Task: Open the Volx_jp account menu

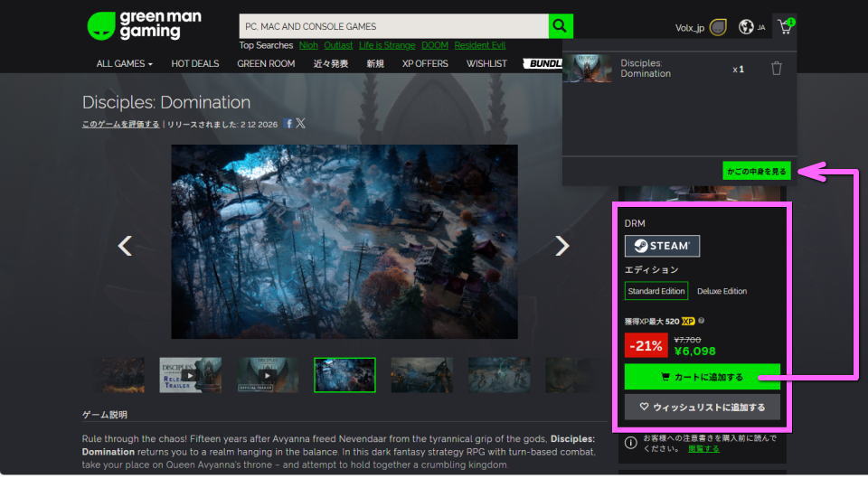Action: (690, 28)
